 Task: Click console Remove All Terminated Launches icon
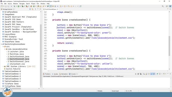click(x=141, y=74)
